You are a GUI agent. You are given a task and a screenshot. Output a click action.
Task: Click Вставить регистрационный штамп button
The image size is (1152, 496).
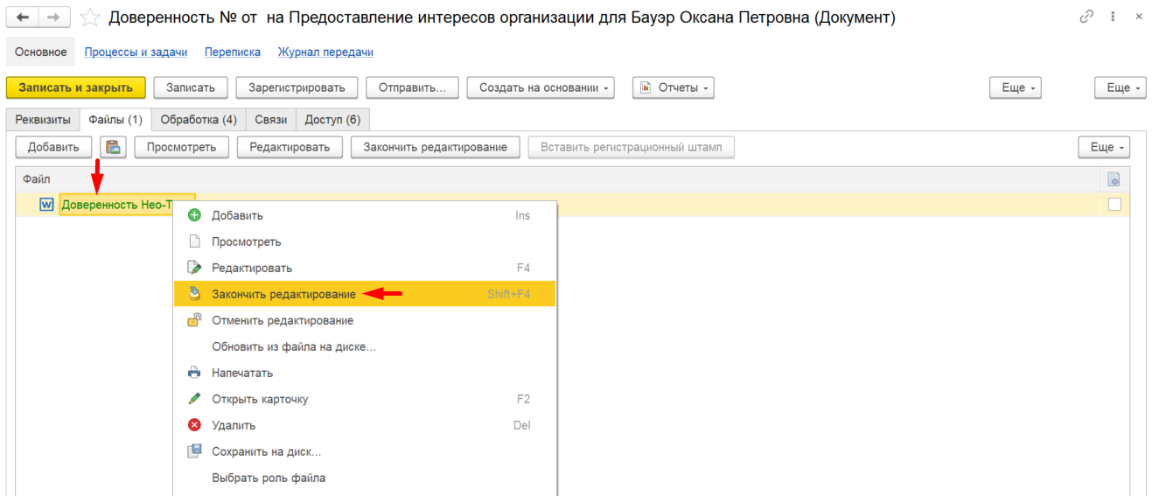tap(632, 147)
